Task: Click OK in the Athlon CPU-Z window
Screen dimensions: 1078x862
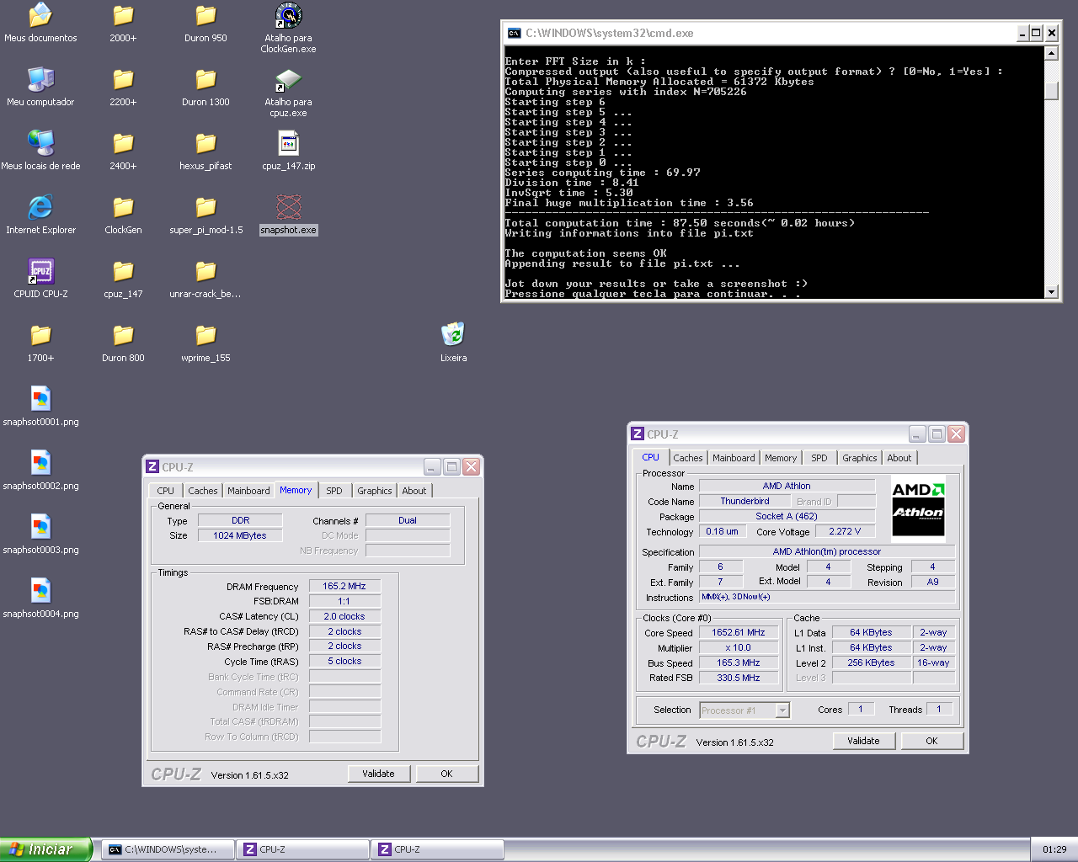Action: (931, 741)
